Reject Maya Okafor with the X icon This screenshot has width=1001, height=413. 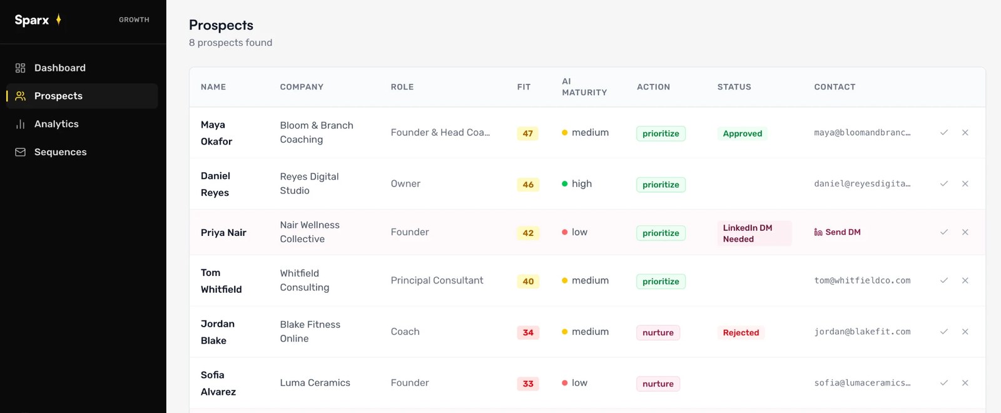pyautogui.click(x=965, y=133)
